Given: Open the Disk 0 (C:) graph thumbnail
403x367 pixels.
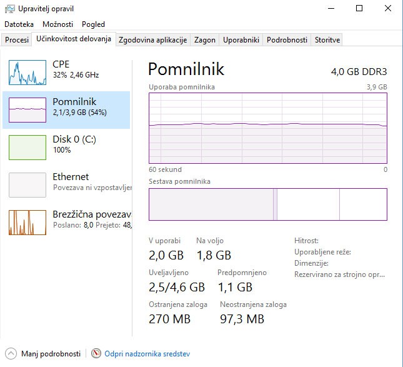Looking at the screenshot, I should point(27,148).
